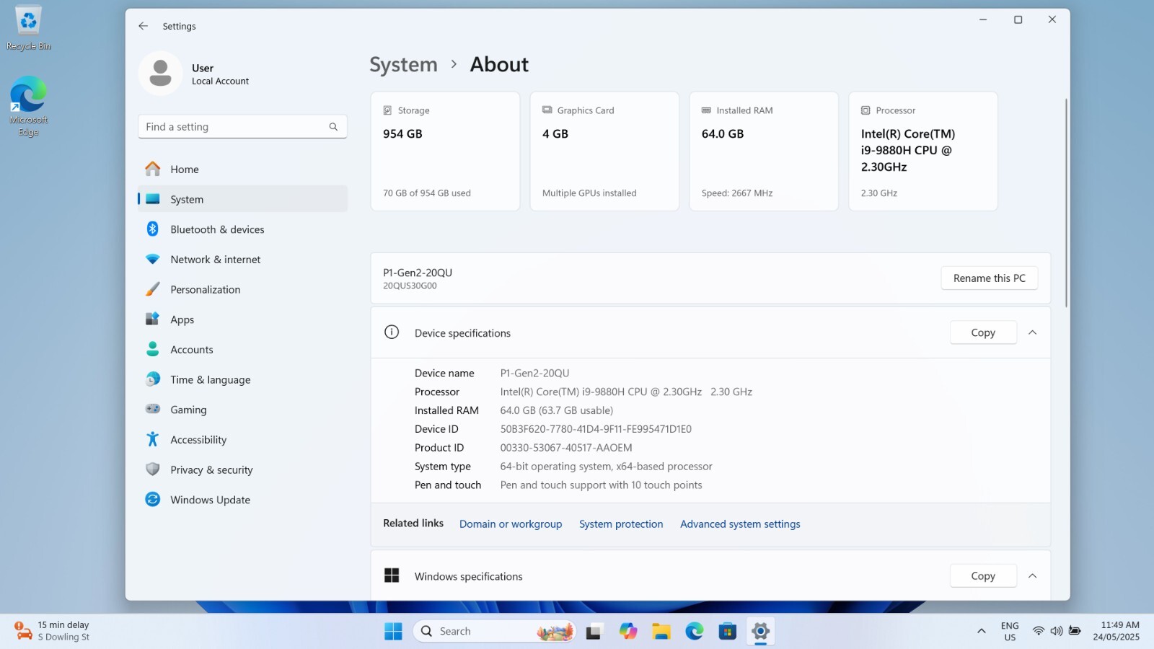Image resolution: width=1154 pixels, height=649 pixels.
Task: Click the Product ID 00330-53067-40517-AAOEM text
Action: 566,448
